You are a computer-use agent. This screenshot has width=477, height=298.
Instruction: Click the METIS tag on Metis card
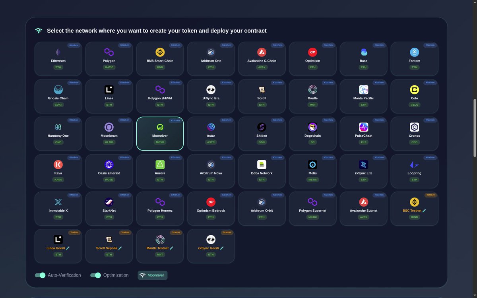(x=312, y=180)
